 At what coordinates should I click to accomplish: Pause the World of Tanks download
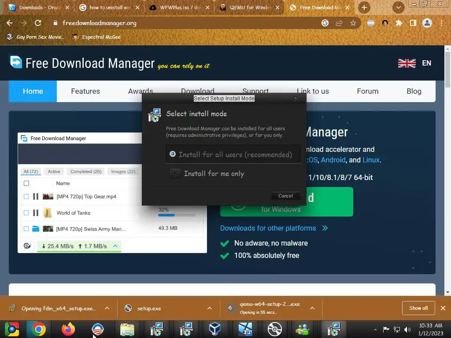click(36, 213)
